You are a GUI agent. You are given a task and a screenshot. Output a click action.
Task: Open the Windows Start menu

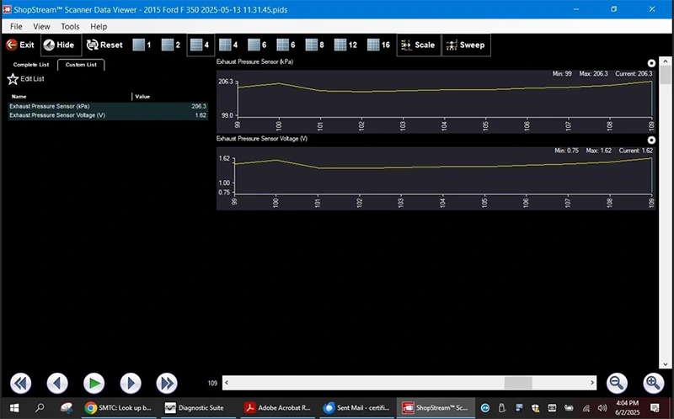[x=13, y=408]
